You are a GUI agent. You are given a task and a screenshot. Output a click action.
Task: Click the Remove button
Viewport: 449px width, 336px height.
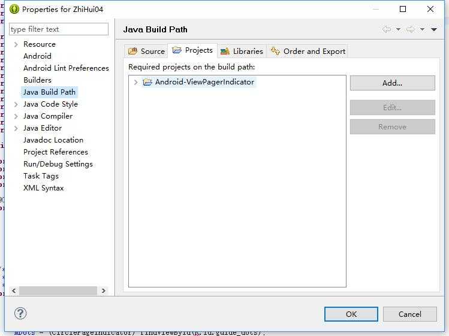(x=392, y=127)
